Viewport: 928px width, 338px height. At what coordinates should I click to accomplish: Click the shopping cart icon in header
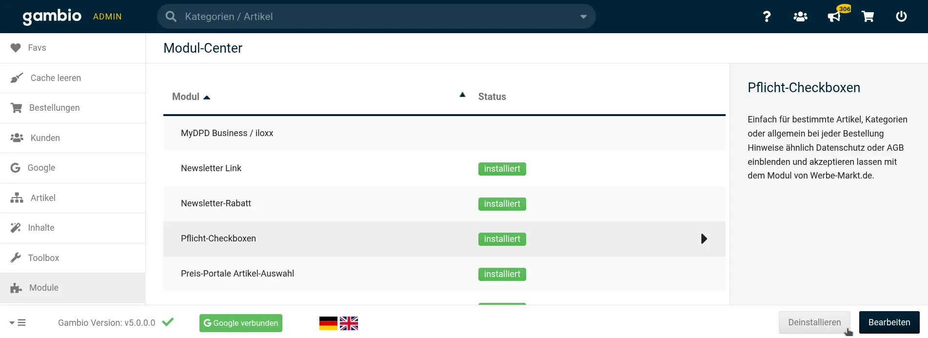coord(868,17)
